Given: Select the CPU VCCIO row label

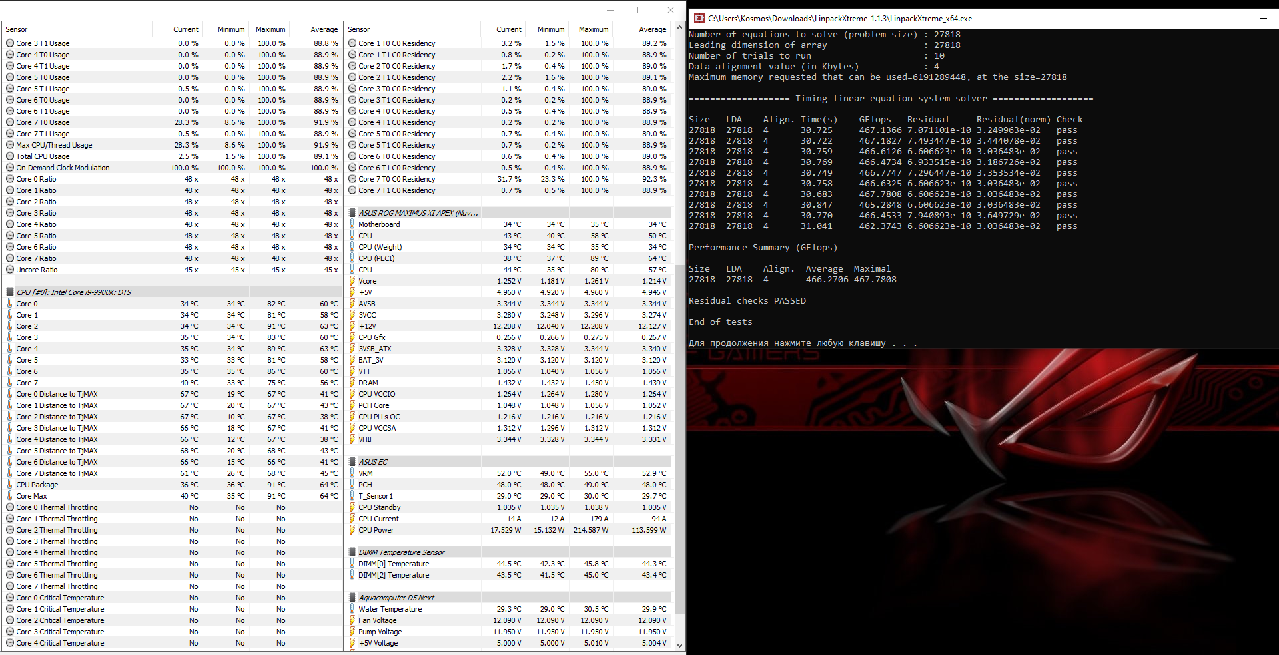Looking at the screenshot, I should tap(377, 394).
